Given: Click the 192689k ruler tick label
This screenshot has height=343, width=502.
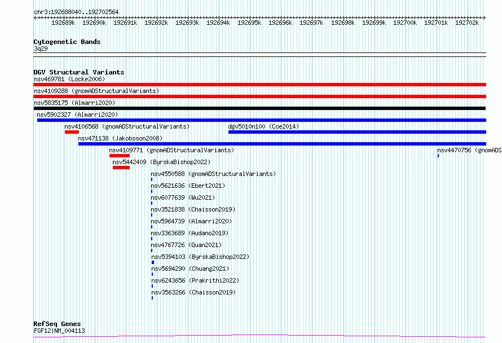Looking at the screenshot, I should 63,23.
